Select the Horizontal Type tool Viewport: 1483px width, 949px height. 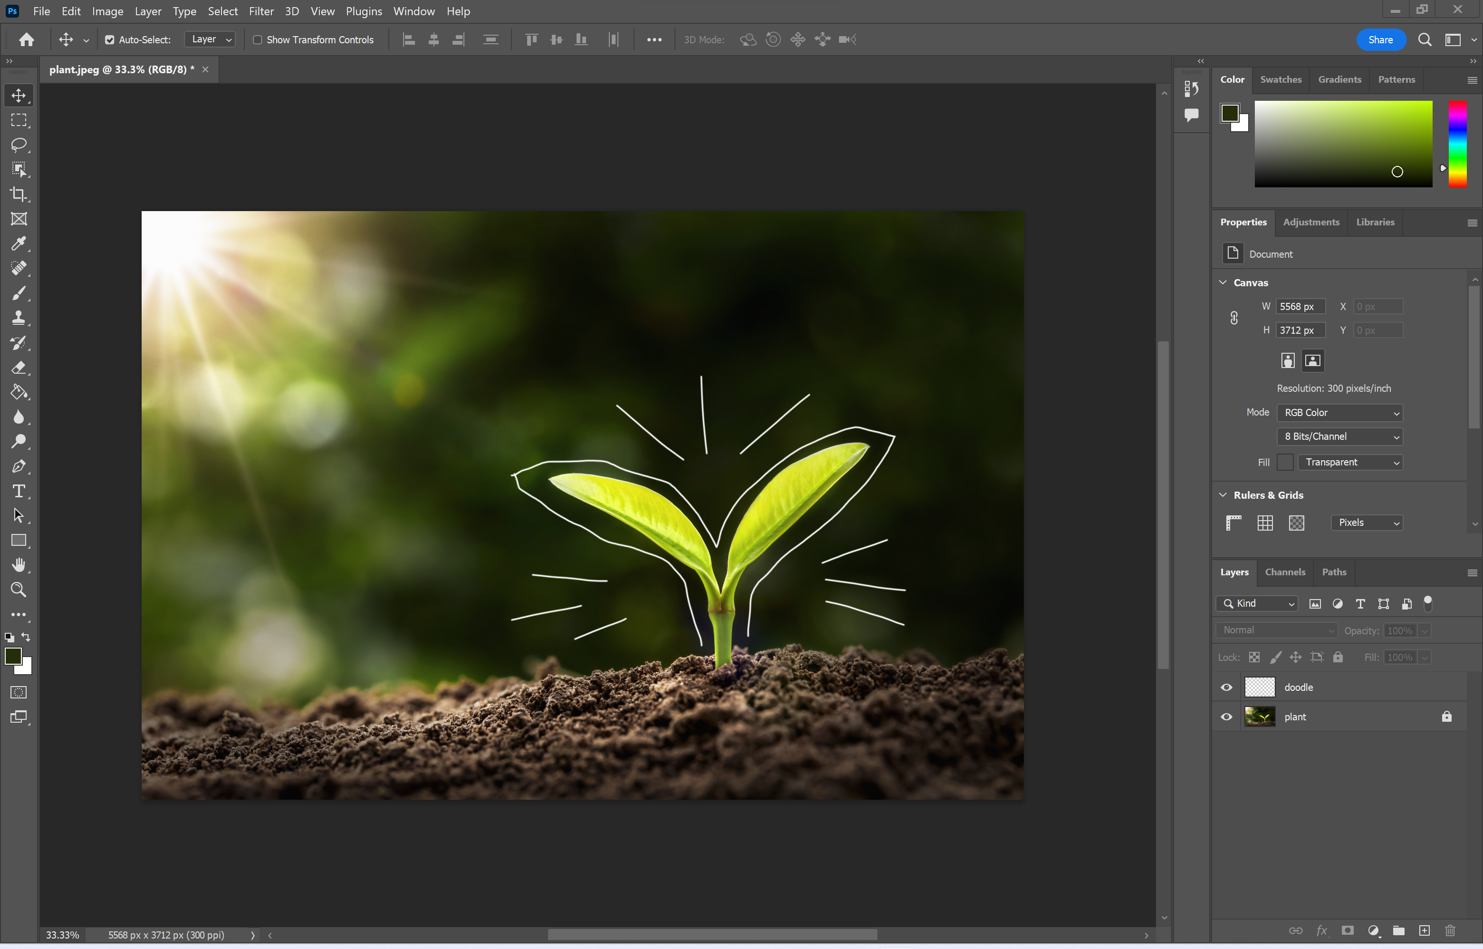coord(19,491)
